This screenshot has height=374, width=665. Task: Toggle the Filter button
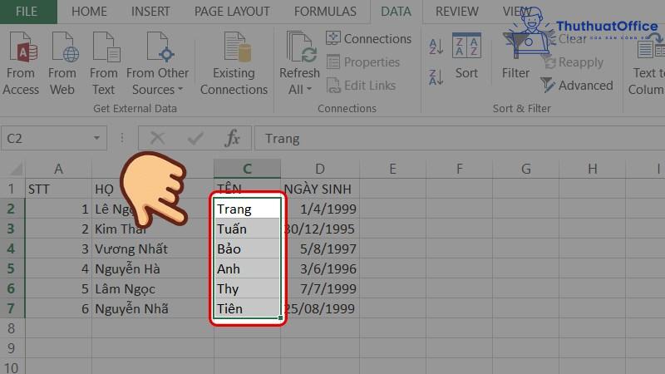pyautogui.click(x=515, y=56)
